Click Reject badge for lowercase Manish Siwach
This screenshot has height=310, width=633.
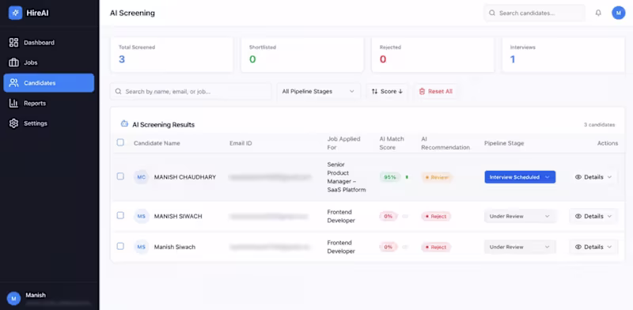(436, 247)
